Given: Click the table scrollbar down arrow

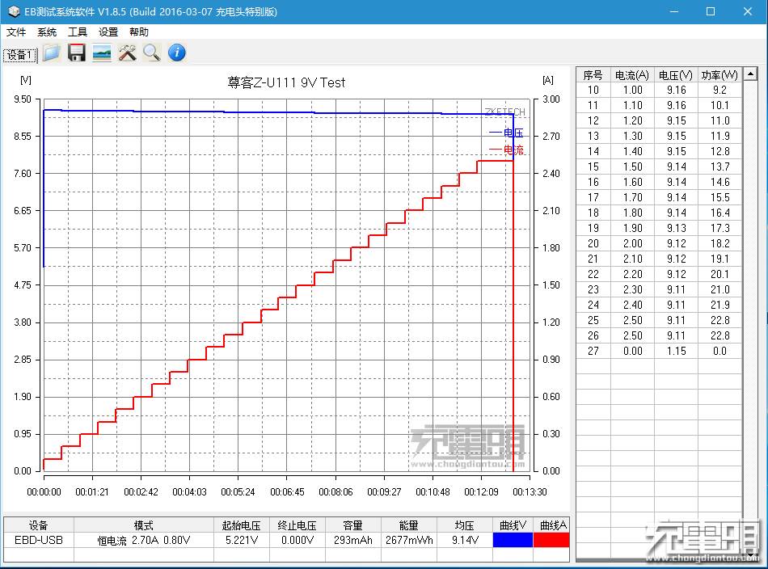Looking at the screenshot, I should 750,554.
